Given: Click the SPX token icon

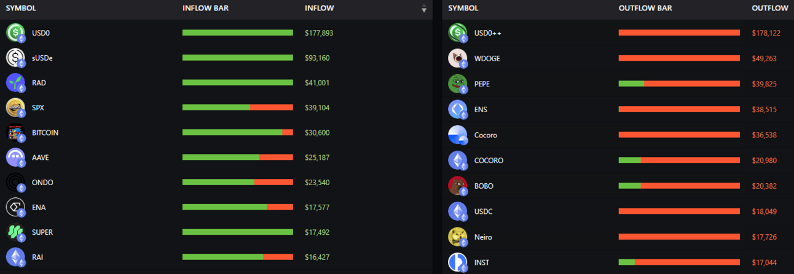Looking at the screenshot, I should (15, 107).
